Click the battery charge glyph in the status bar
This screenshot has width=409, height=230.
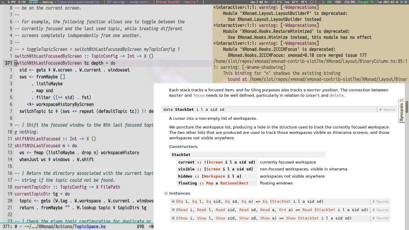(x=329, y=2)
